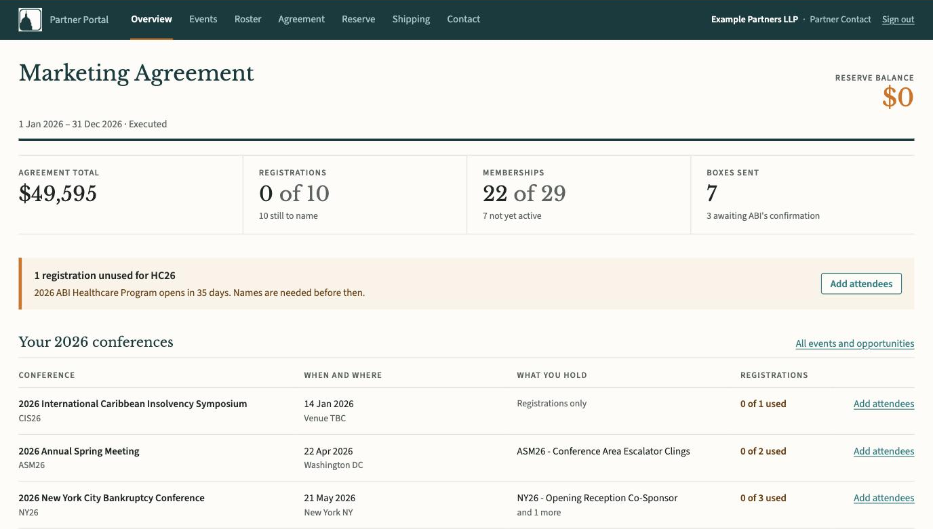This screenshot has width=933, height=529.
Task: Sign out of the portal
Action: pos(898,20)
